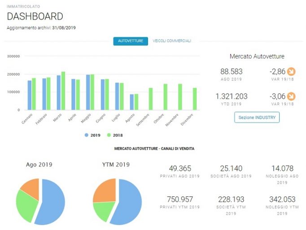306x230 pixels.
Task: Click the green Marzo 2018 bar
Action: [x=63, y=91]
